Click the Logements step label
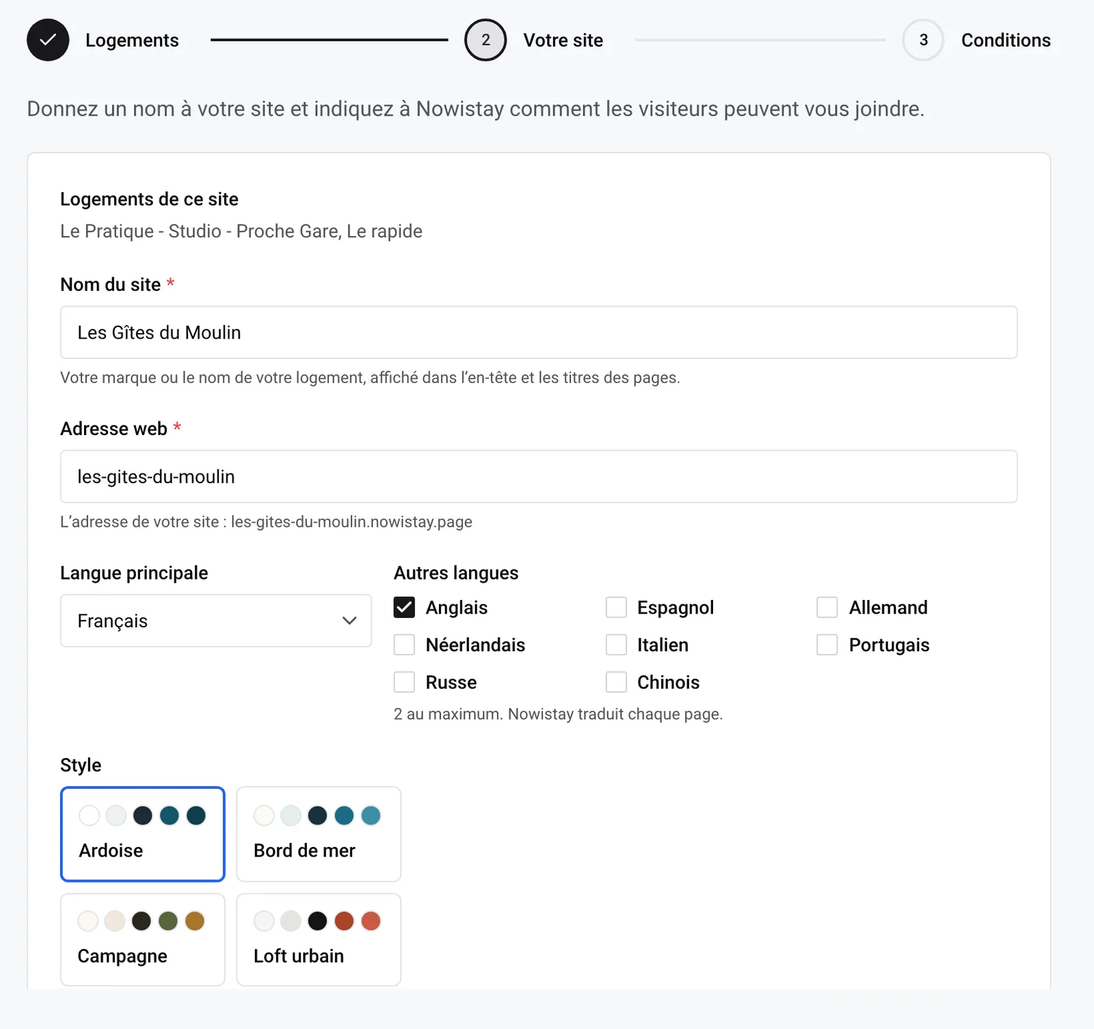 click(x=132, y=40)
